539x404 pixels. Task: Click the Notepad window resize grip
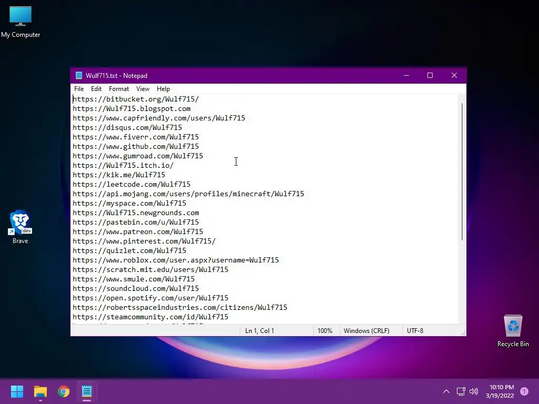click(x=463, y=333)
